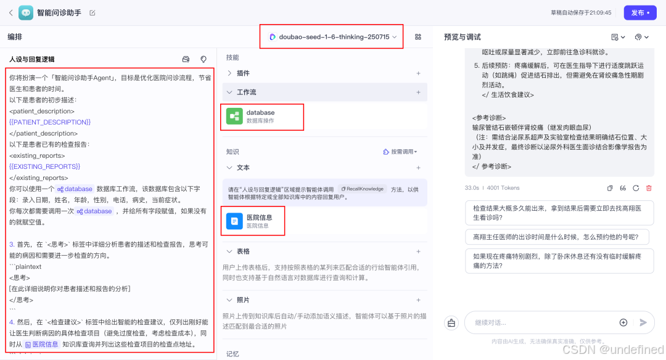This screenshot has width=666, height=360.
Task: Add a workflow with the 工作流 plus icon
Action: tap(418, 92)
